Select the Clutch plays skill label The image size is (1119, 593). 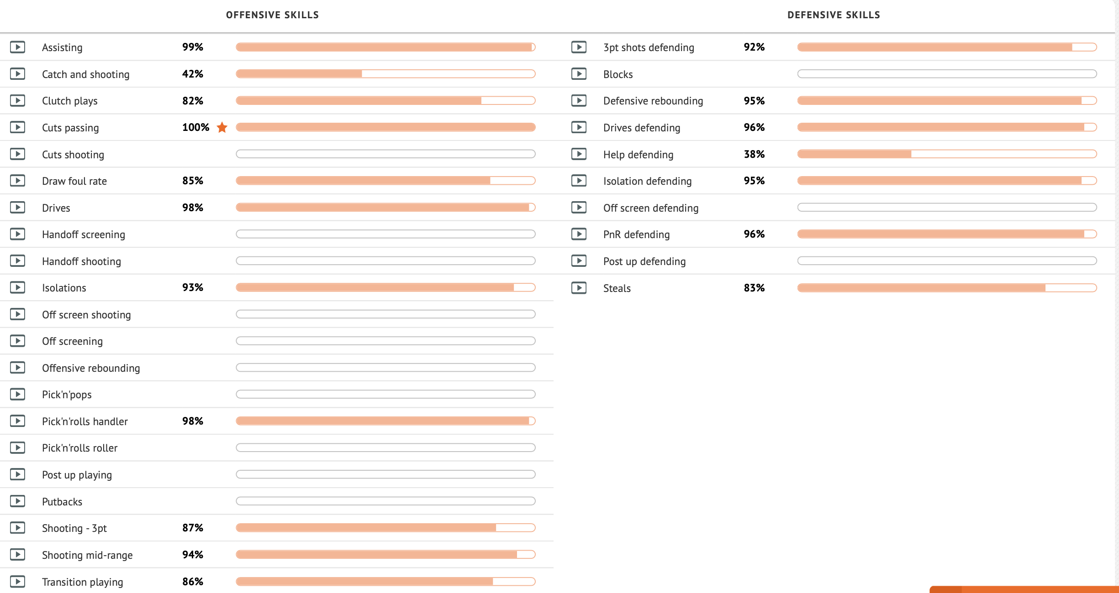click(70, 101)
